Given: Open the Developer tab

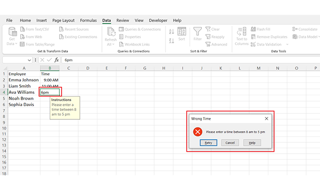Looking at the screenshot, I should tap(158, 20).
